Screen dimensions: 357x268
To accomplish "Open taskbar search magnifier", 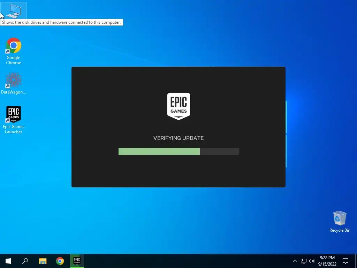I will (25, 261).
